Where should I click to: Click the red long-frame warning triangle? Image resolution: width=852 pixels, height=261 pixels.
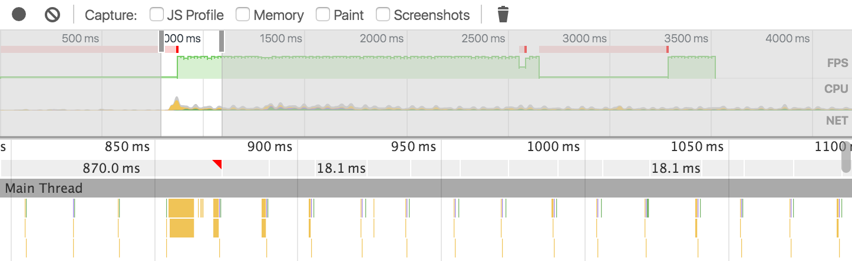click(218, 163)
